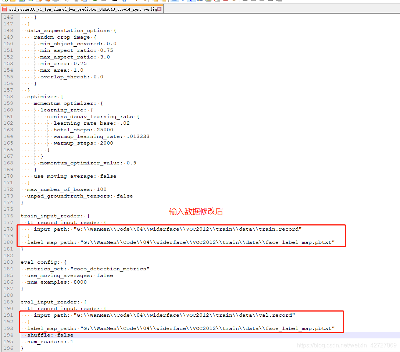Click the label_map_path line numbered 193
This screenshot has width=400, height=352.
[181, 329]
